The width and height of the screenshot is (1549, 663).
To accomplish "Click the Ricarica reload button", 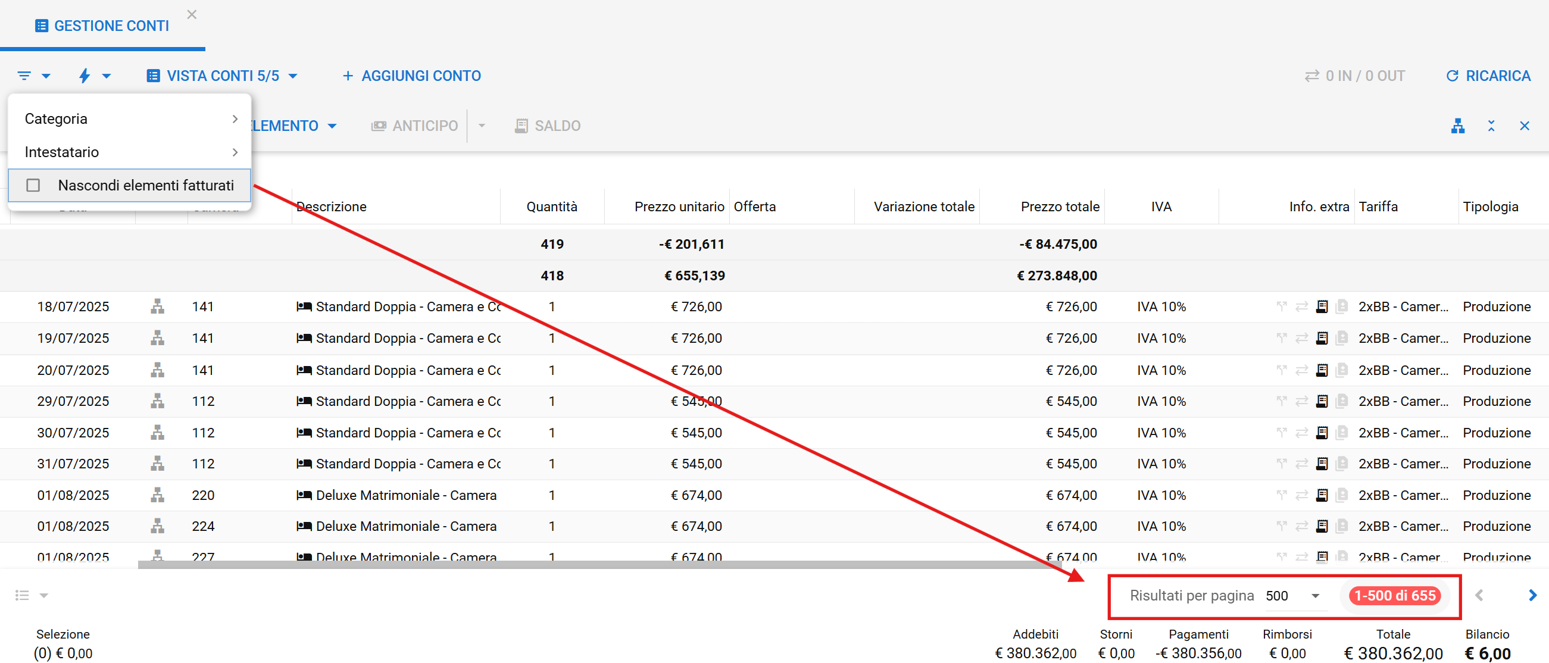I will (x=1488, y=76).
